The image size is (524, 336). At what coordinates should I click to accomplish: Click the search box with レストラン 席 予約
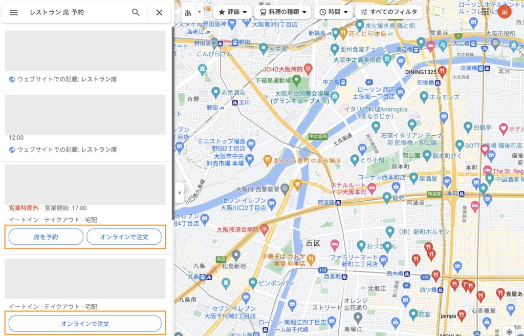tap(77, 12)
